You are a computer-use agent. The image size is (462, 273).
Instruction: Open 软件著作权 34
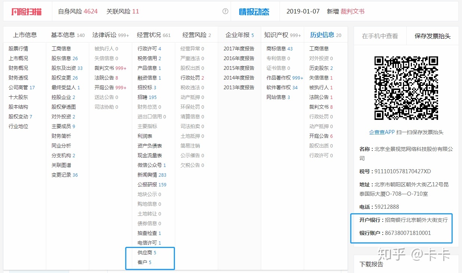(x=282, y=87)
